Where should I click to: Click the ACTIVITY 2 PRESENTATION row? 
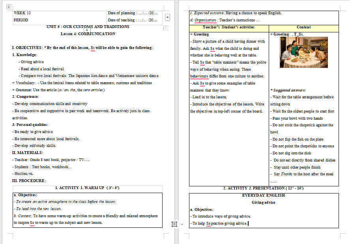(x=264, y=188)
